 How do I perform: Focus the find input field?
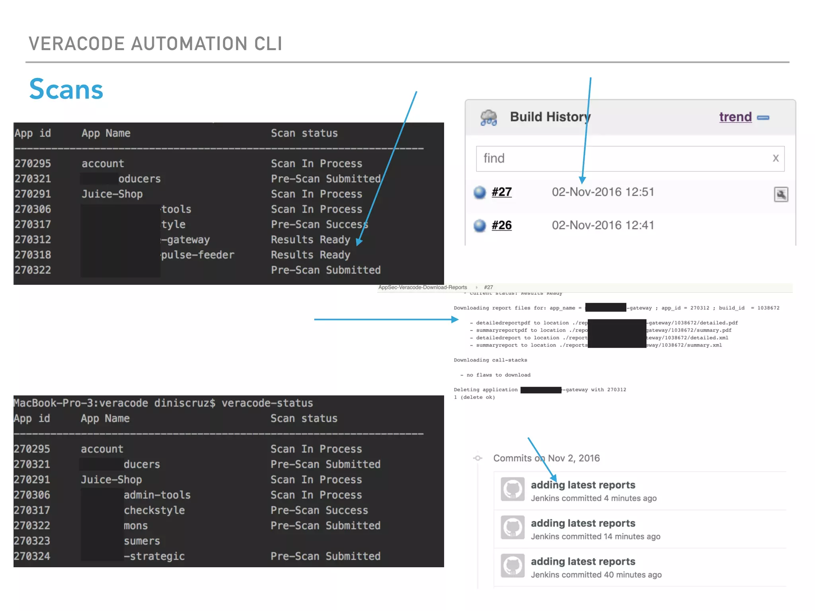pos(630,159)
